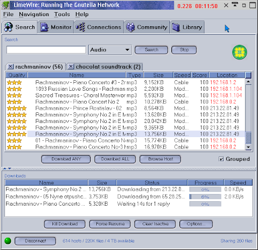
Task: Click the Community tab people icon
Action: tap(131, 27)
